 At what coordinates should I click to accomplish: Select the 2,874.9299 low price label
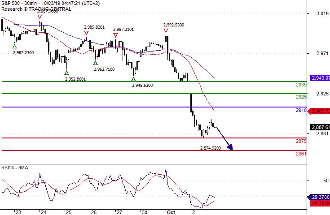coord(211,148)
